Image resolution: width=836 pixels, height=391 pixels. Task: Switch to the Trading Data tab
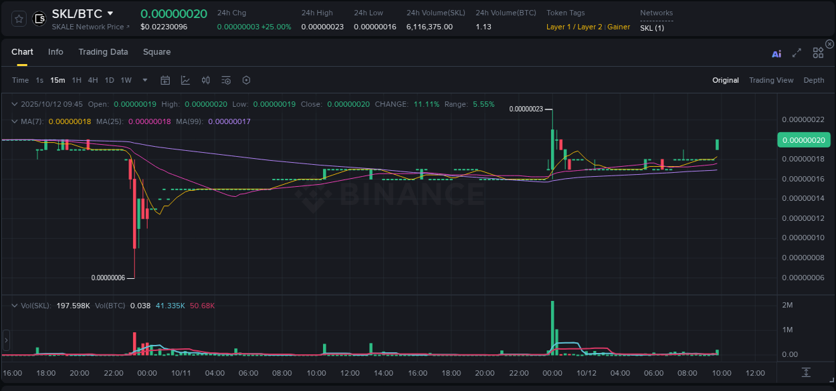103,52
